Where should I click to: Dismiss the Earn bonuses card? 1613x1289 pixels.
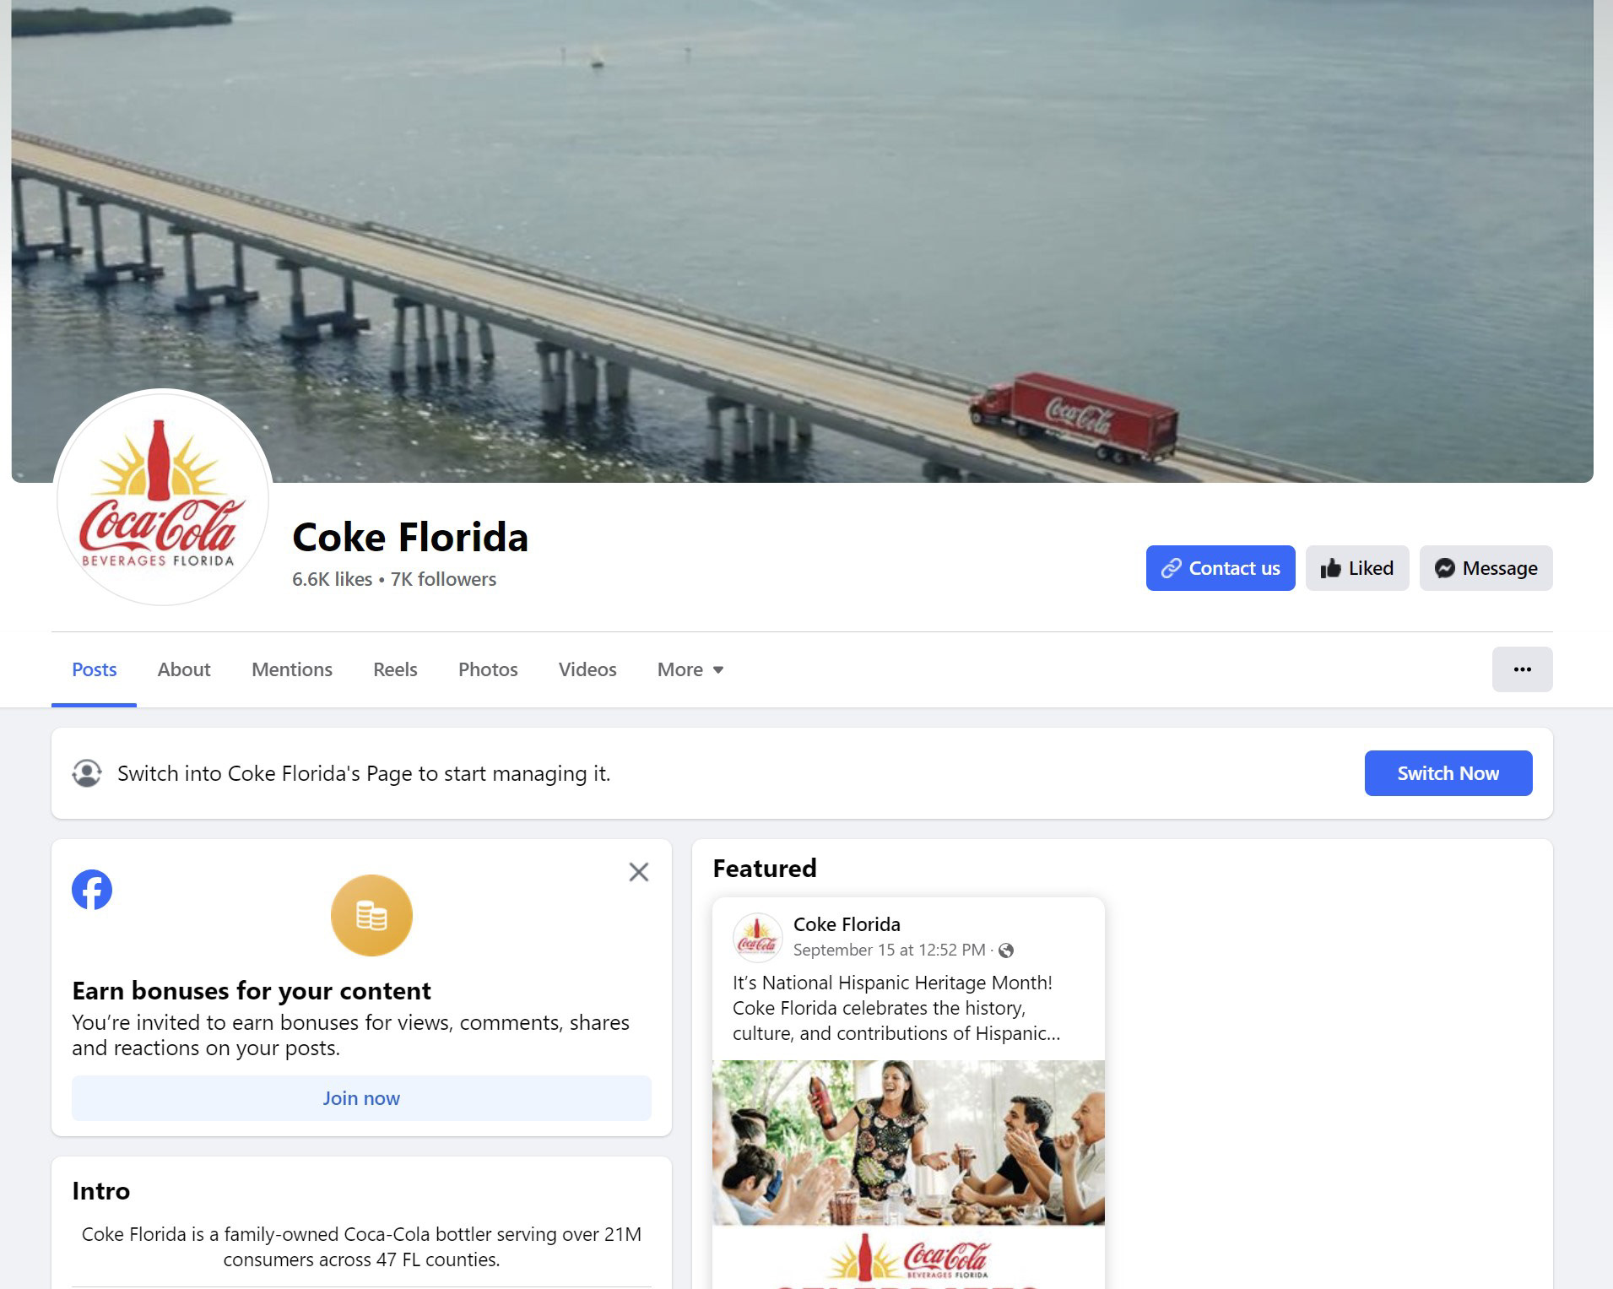pos(639,872)
